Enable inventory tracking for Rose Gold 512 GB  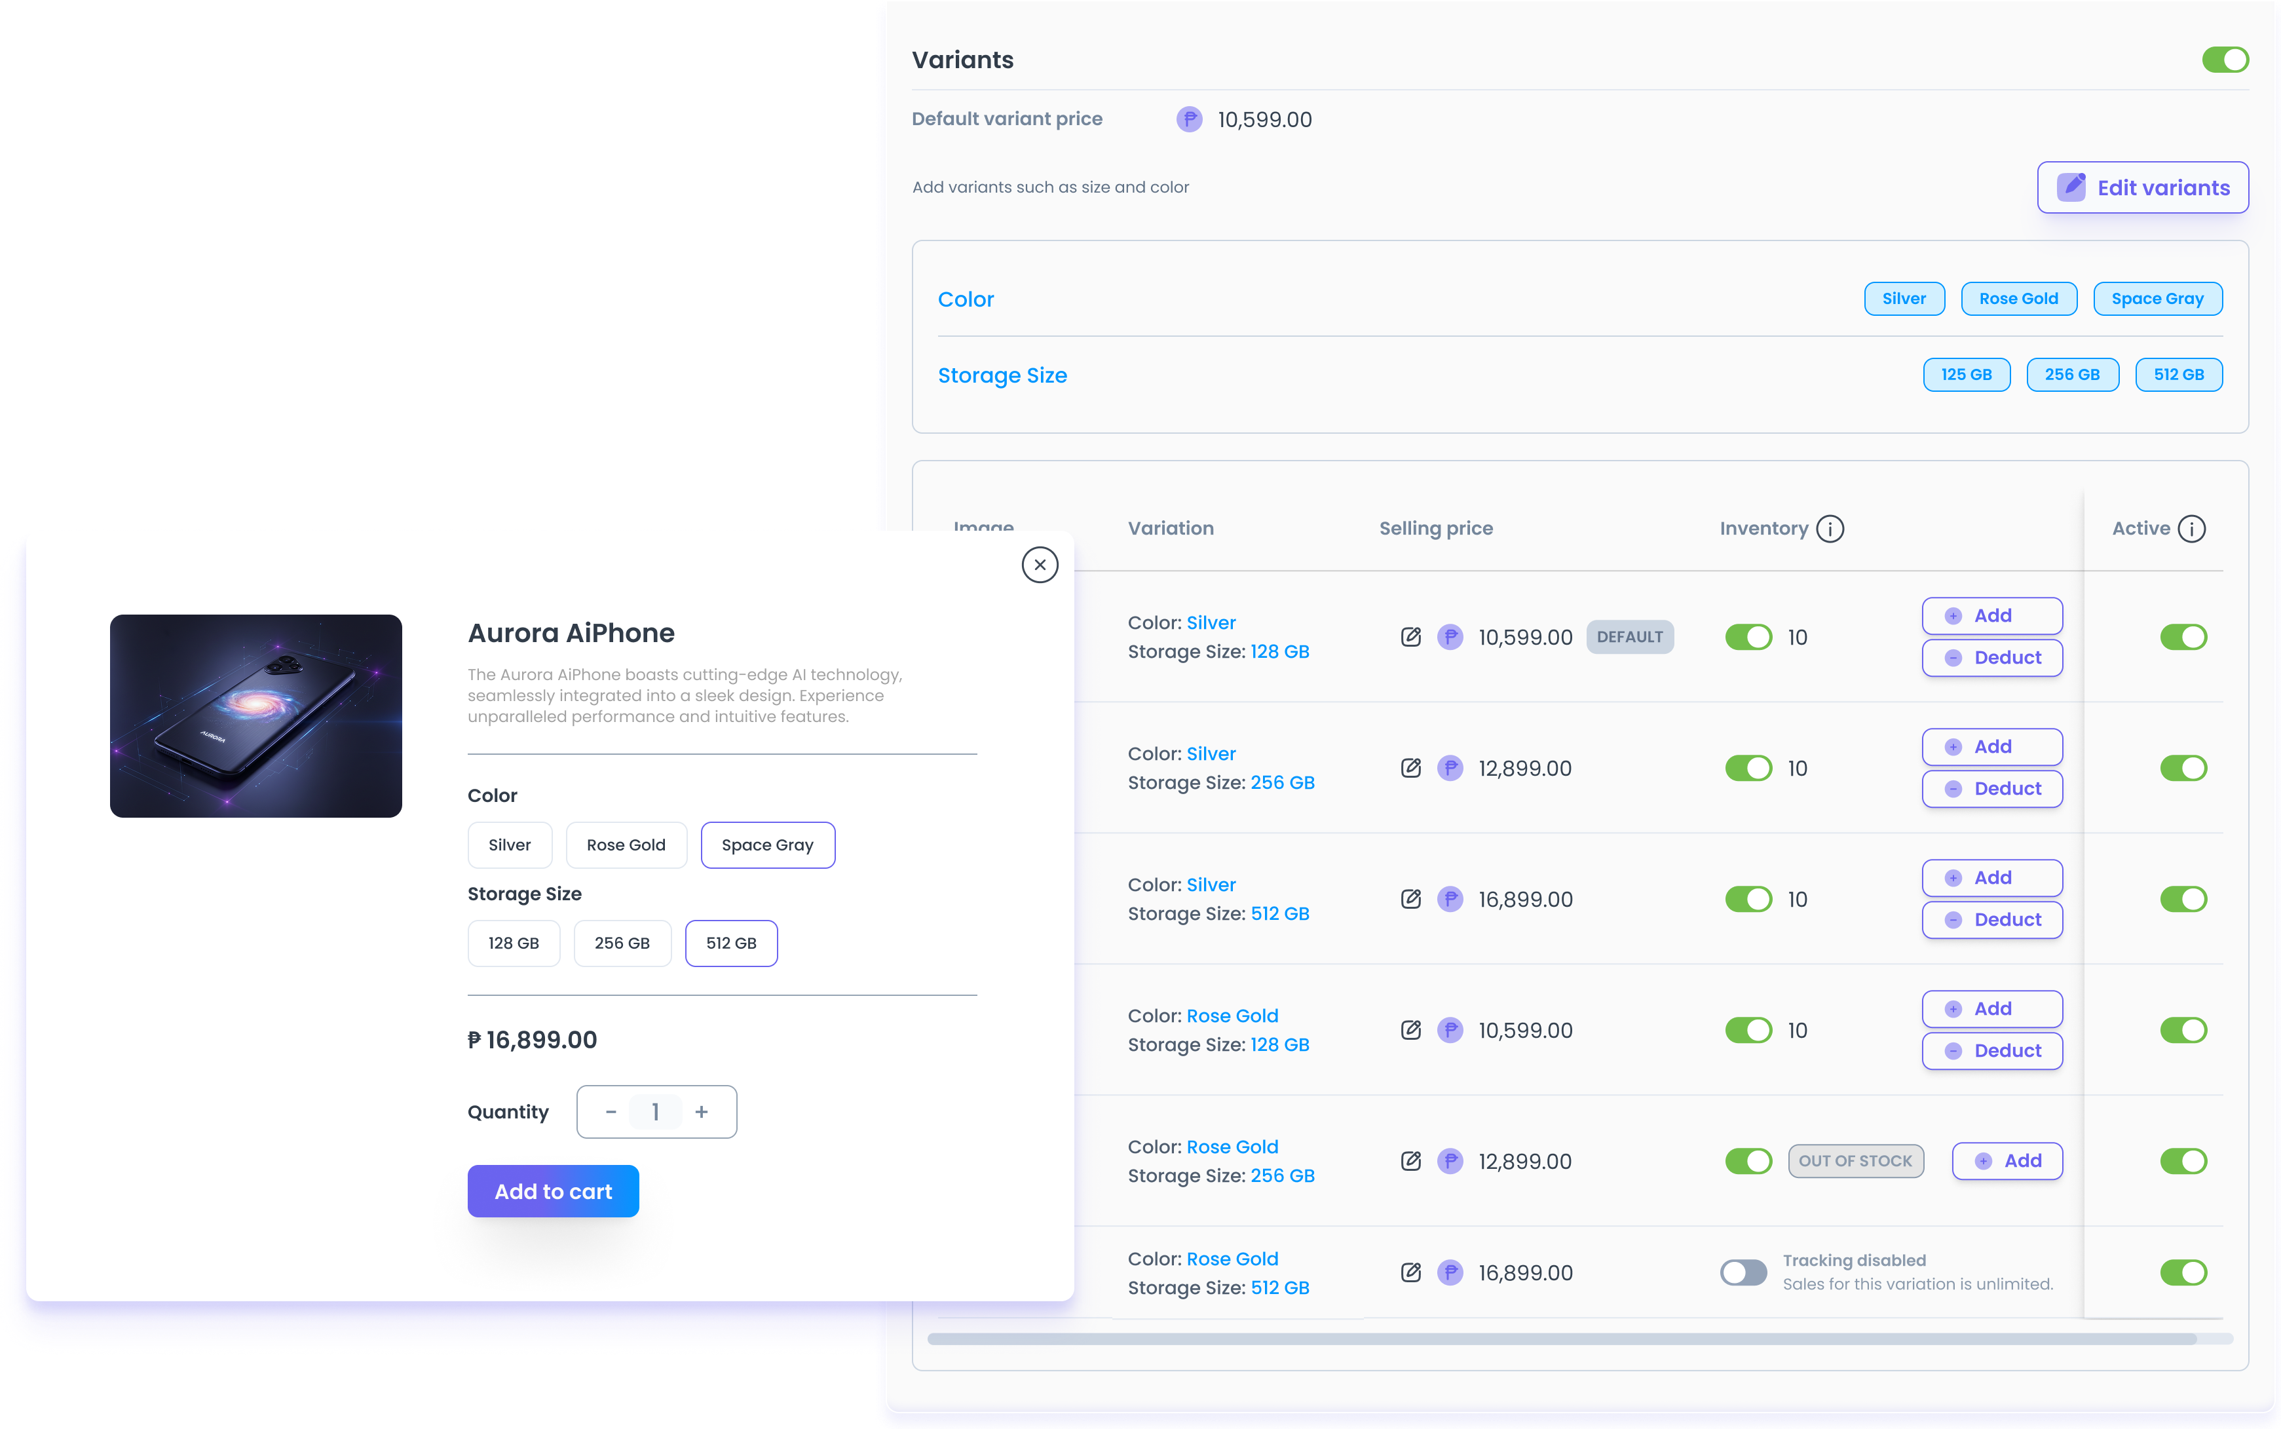point(1743,1272)
